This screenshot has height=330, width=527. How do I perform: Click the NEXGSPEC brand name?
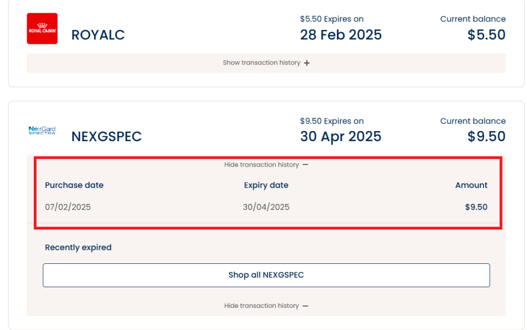(x=107, y=137)
